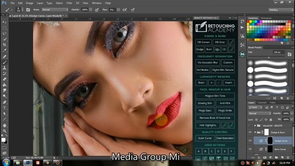Click the Remove Body & Facial Hair button
This screenshot has height=166, width=295.
pyautogui.click(x=215, y=118)
